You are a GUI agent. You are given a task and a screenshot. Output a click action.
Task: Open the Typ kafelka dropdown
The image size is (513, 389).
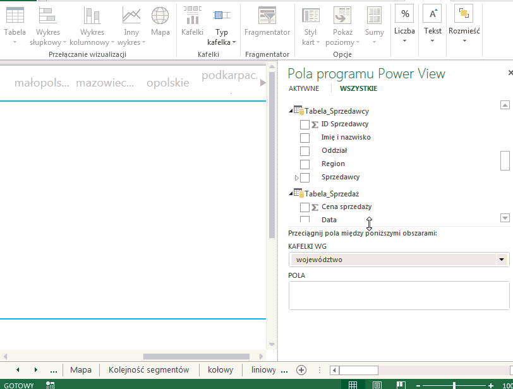tap(222, 38)
